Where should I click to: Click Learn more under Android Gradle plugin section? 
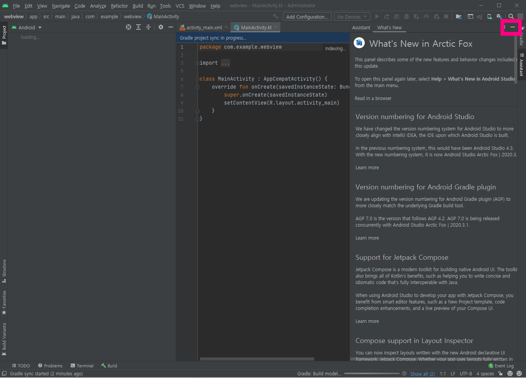click(x=367, y=238)
